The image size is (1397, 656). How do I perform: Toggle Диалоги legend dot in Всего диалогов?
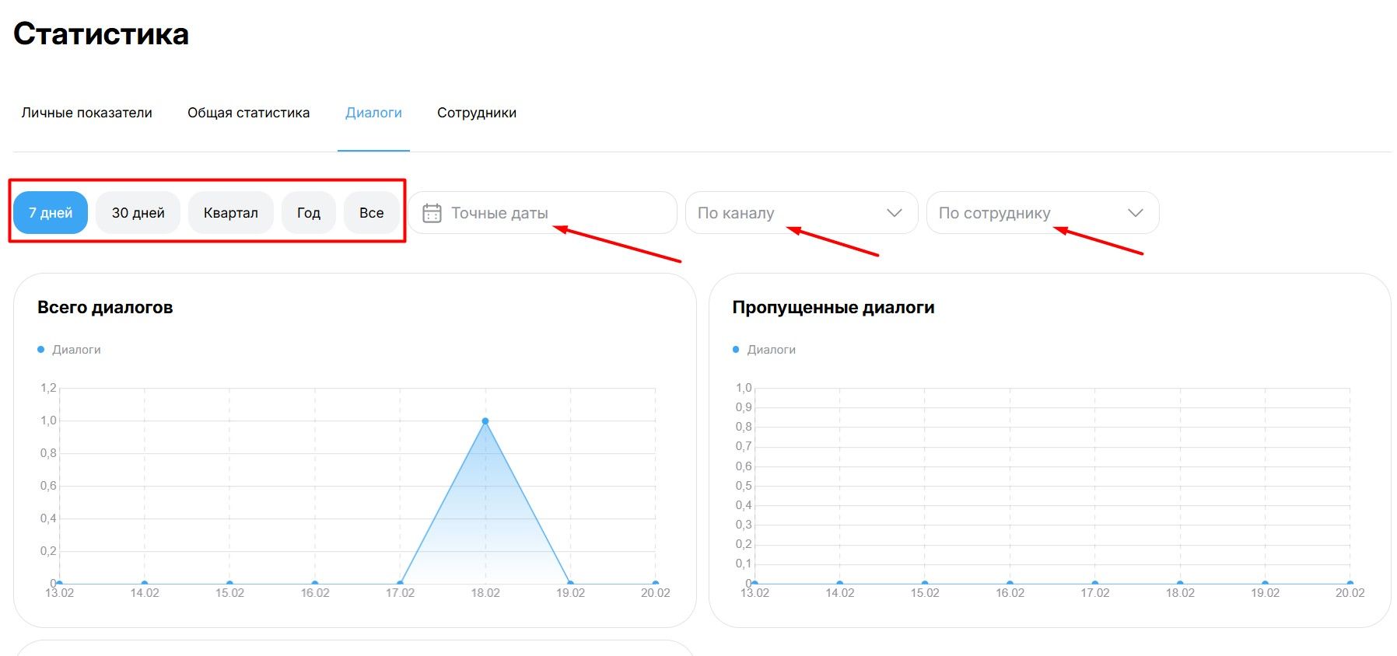tap(41, 350)
